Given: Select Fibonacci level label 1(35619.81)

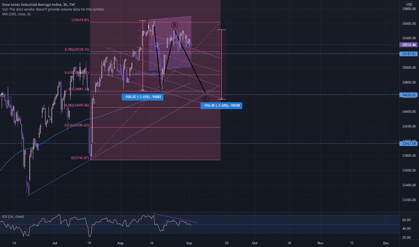Looking at the screenshot, I should (x=80, y=20).
